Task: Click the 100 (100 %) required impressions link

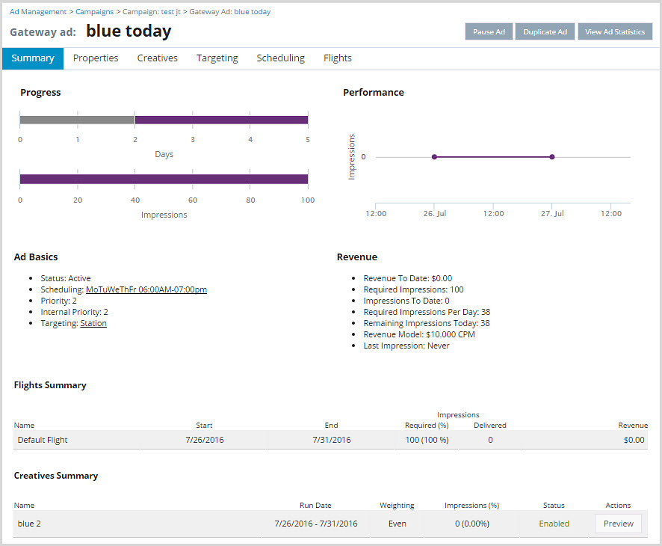Action: (x=425, y=440)
